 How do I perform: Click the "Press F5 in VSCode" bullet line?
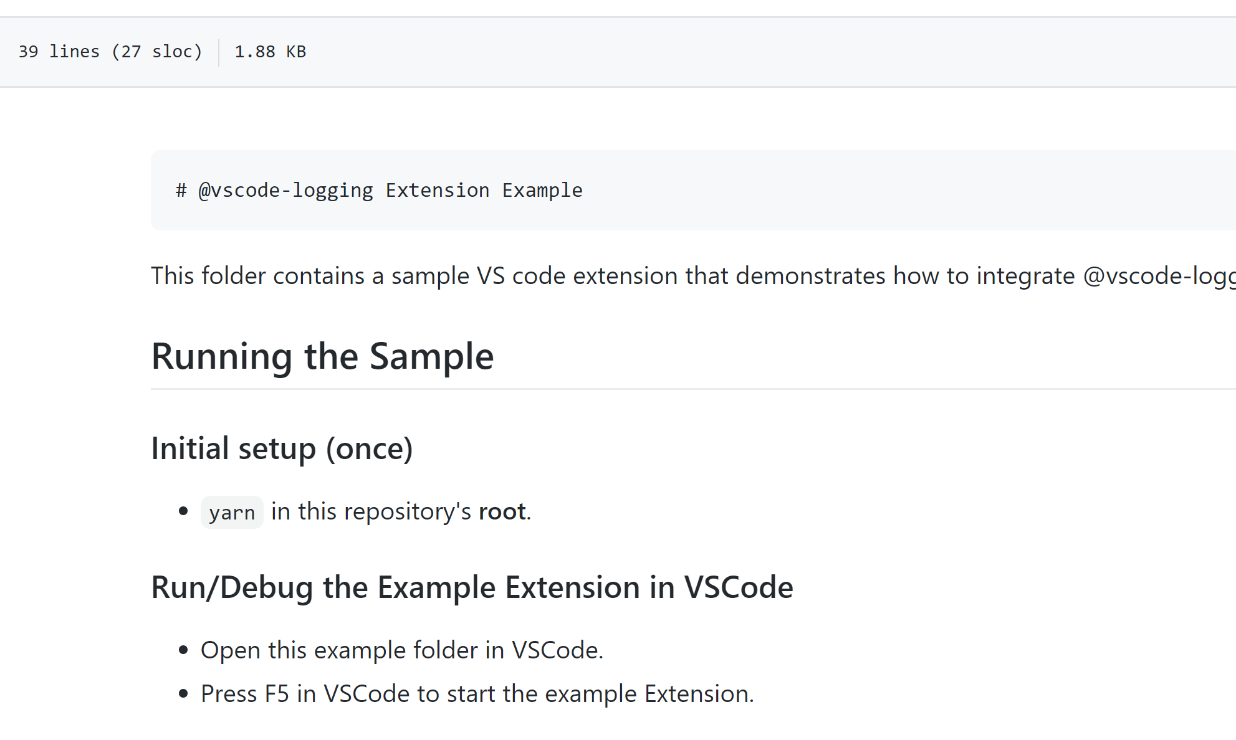coord(477,694)
